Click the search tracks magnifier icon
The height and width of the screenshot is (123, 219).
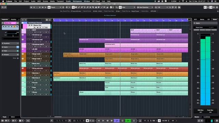(x=50, y=20)
